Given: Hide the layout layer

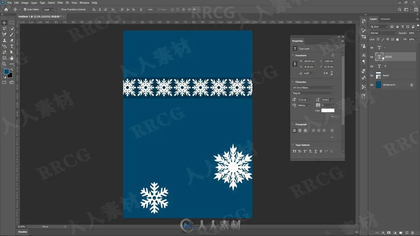Looking at the screenshot, I should point(372,76).
